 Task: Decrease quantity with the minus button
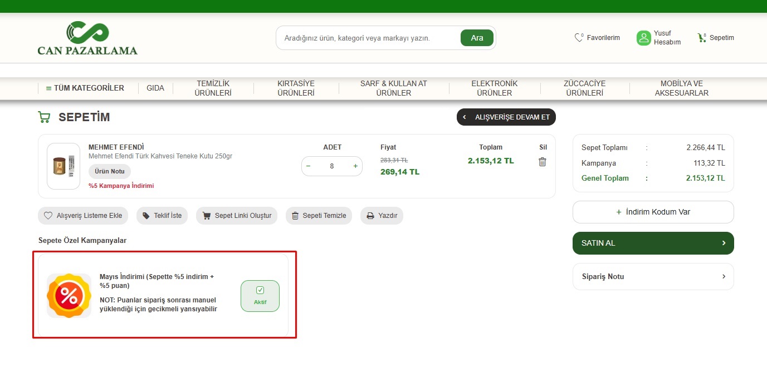click(309, 166)
